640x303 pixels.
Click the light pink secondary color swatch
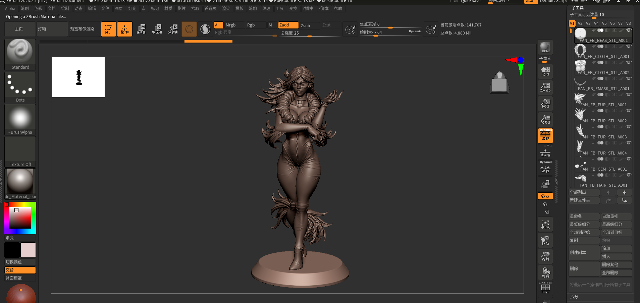pyautogui.click(x=28, y=250)
